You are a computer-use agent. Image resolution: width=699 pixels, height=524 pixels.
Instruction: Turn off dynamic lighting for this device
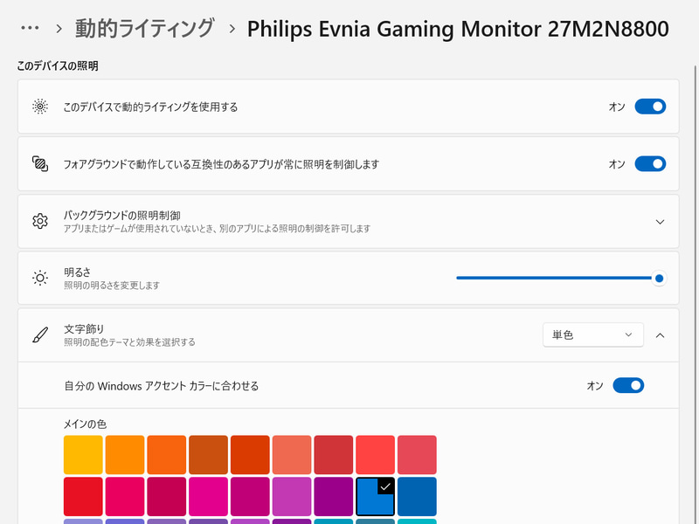[x=650, y=106]
